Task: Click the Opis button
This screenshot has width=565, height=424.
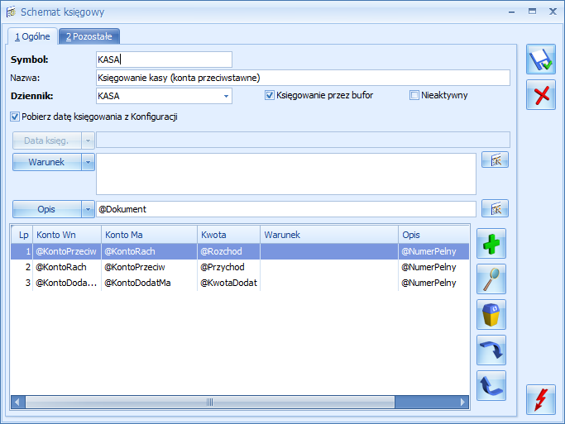Action: coord(47,209)
